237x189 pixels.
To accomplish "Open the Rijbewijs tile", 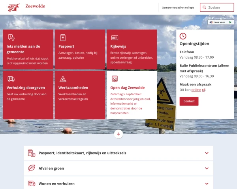I will point(132,50).
